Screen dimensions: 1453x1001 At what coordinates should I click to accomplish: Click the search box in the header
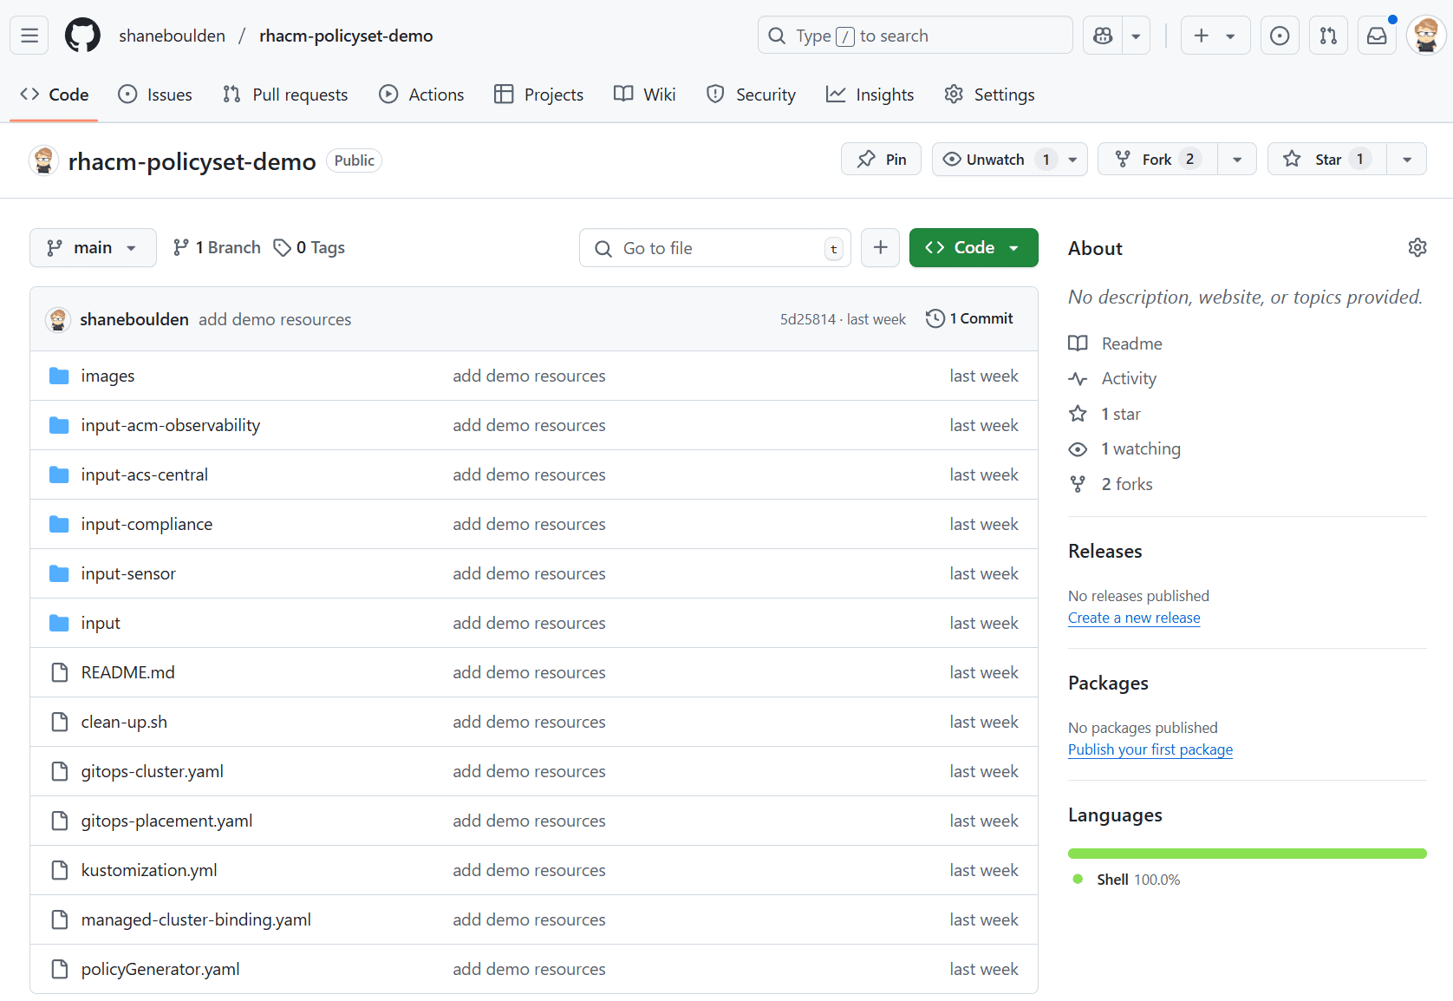[x=915, y=36]
